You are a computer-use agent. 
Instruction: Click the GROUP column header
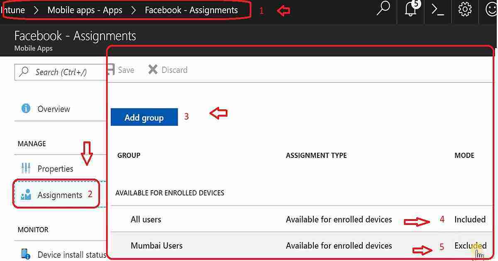(129, 155)
